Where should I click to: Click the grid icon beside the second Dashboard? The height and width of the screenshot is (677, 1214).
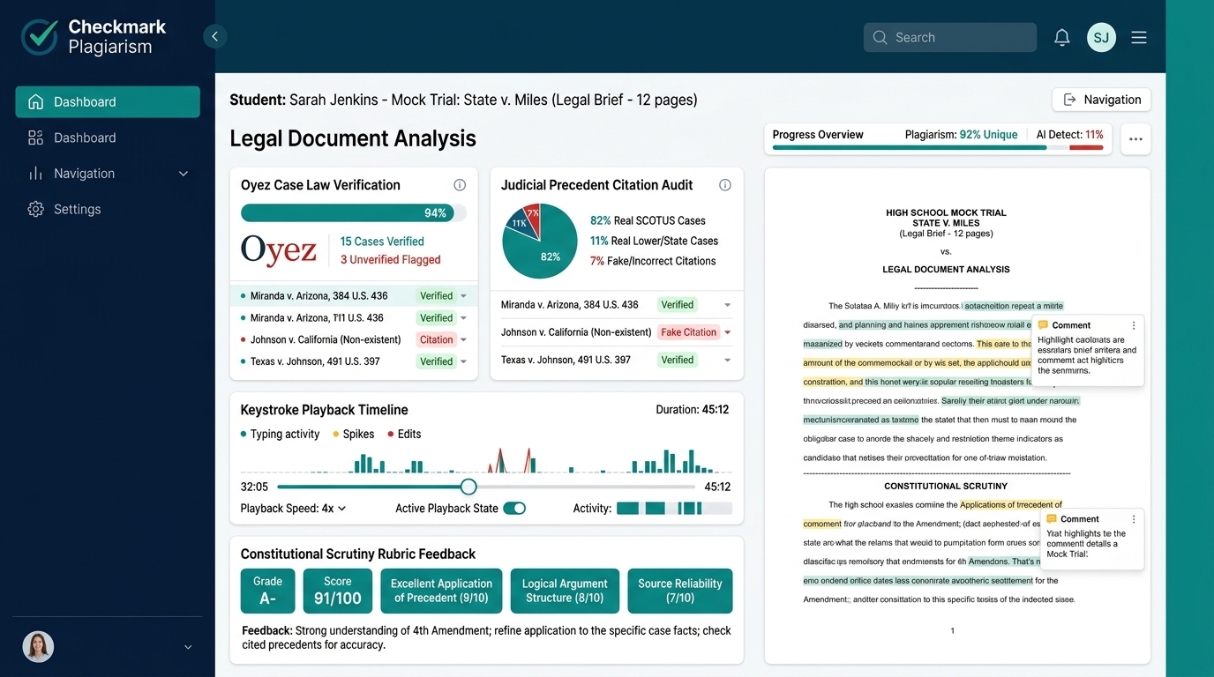(36, 138)
